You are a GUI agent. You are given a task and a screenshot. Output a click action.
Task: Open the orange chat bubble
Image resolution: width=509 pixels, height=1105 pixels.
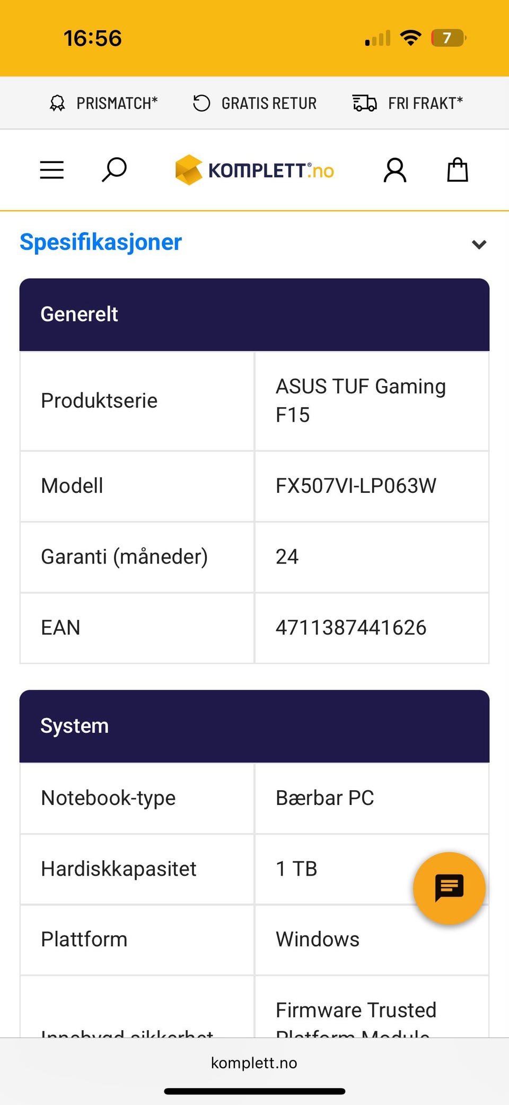point(449,888)
